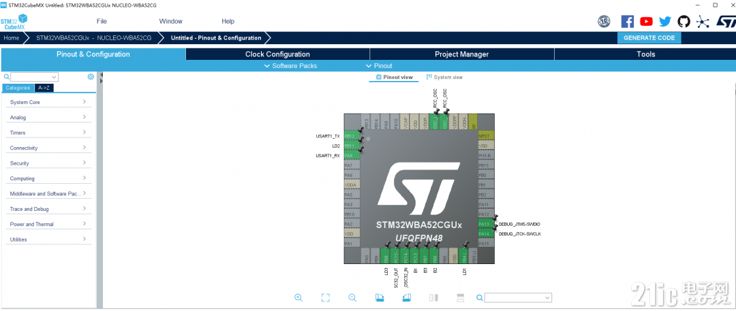The image size is (736, 311).
Task: Open the ST Facebook page icon
Action: pos(627,21)
